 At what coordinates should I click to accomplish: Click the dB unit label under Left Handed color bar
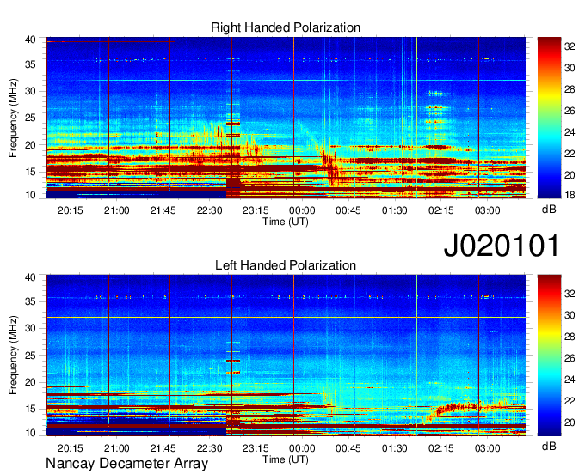(x=549, y=447)
